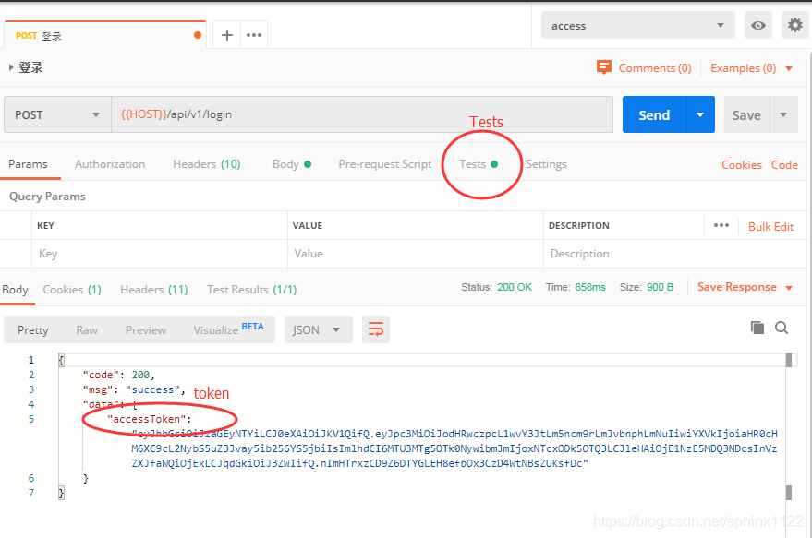Open the Send button dropdown arrow
The height and width of the screenshot is (538, 812).
[700, 114]
